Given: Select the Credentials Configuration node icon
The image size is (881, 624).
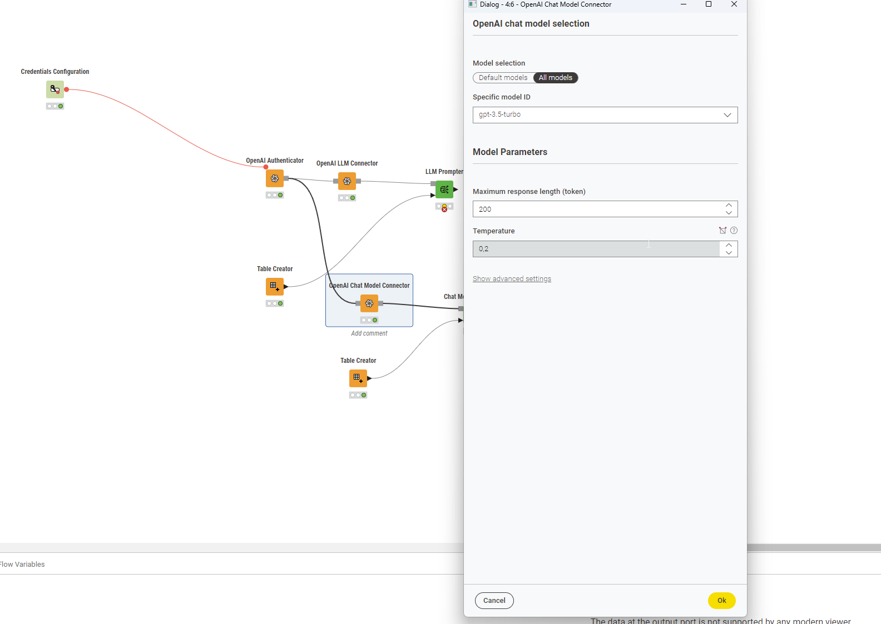Looking at the screenshot, I should [x=55, y=89].
